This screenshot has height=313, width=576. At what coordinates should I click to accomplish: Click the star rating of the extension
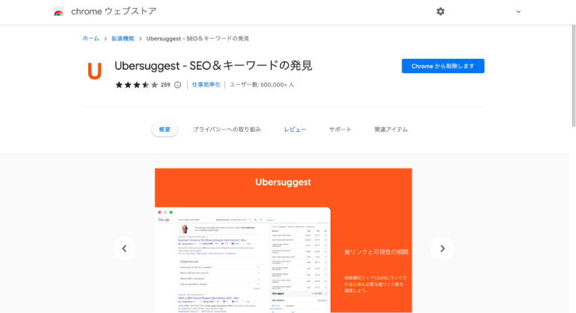click(x=137, y=85)
